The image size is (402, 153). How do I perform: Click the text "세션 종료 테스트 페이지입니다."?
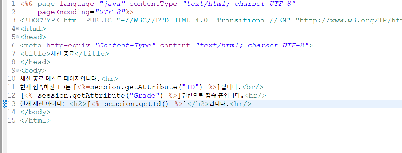click(60, 79)
